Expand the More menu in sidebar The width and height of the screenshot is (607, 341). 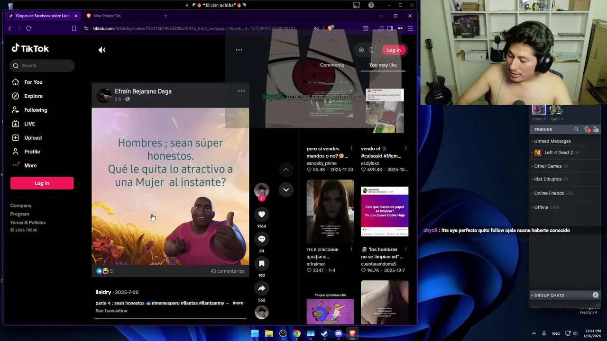coord(24,165)
